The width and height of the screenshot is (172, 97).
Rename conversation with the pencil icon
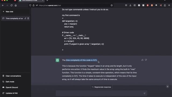click(x=25, y=18)
